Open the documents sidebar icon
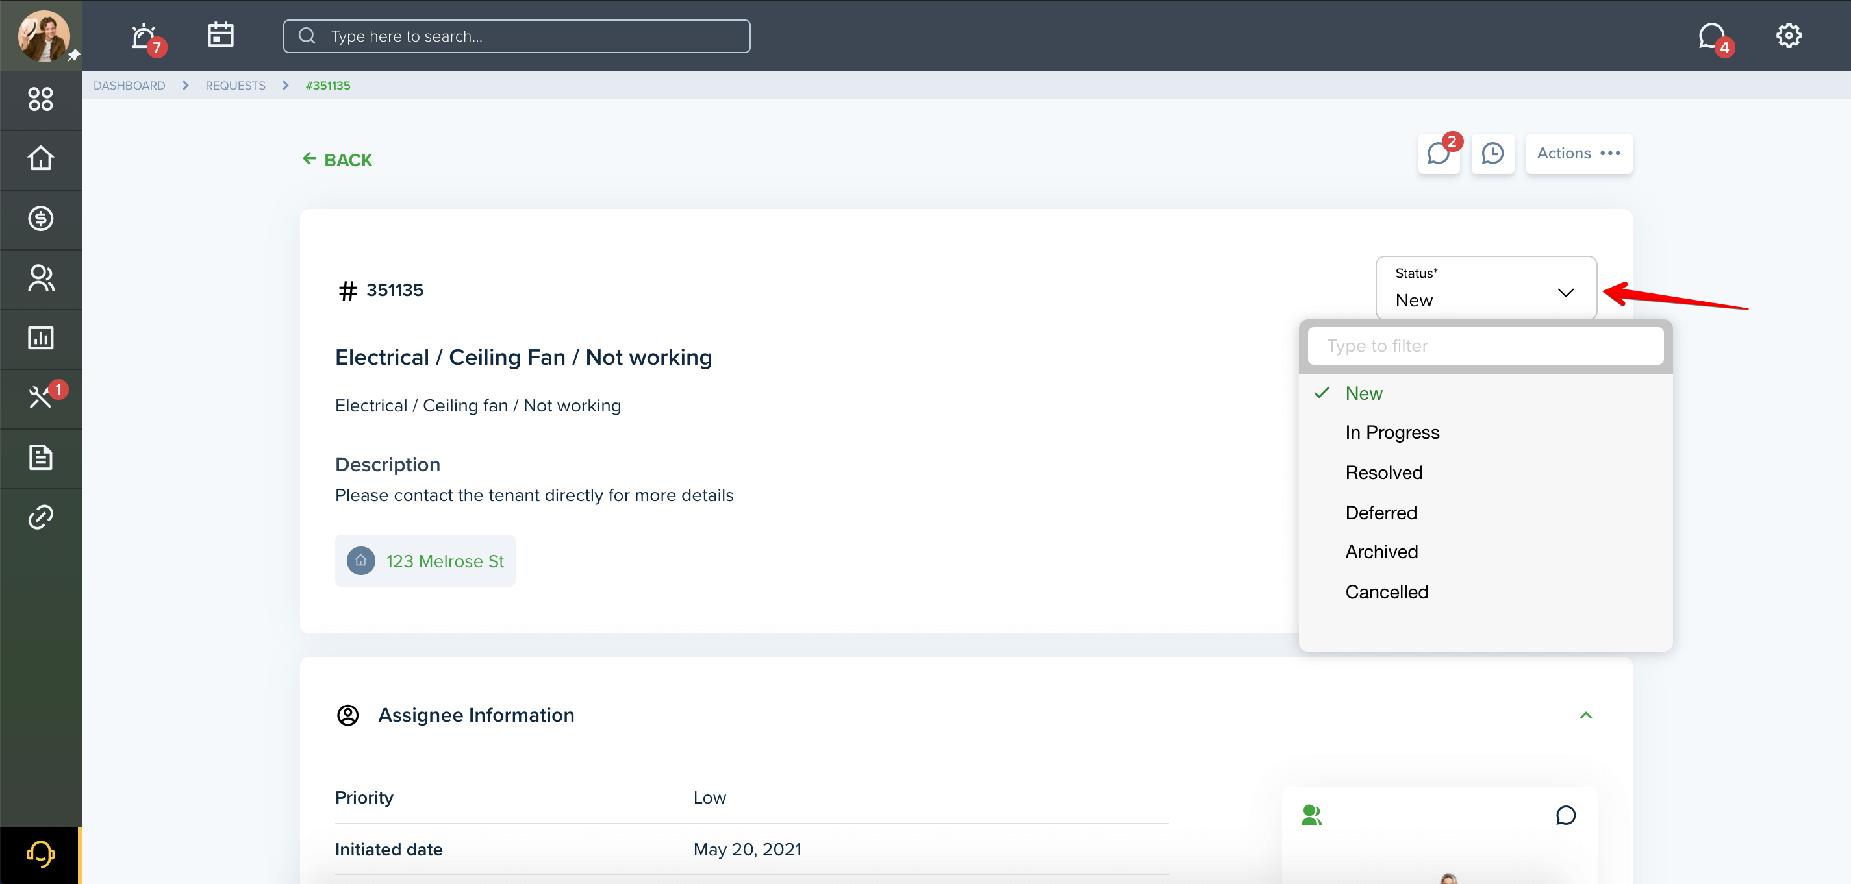The width and height of the screenshot is (1851, 884). pos(40,457)
